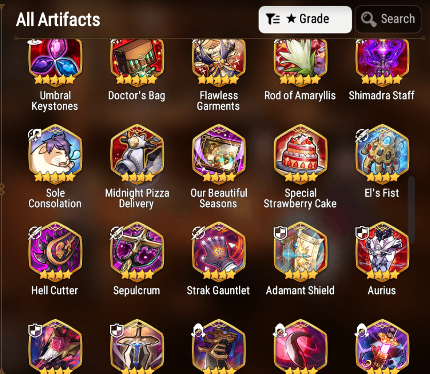Choose the Flawless Garments artifact
The image size is (430, 374).
(219, 61)
